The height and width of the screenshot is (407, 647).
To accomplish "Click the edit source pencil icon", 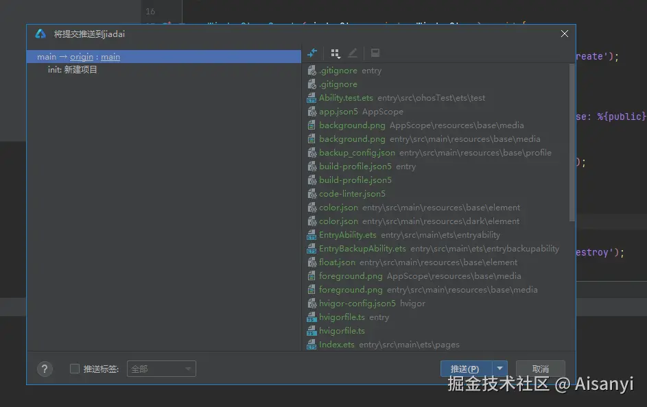I will click(353, 53).
